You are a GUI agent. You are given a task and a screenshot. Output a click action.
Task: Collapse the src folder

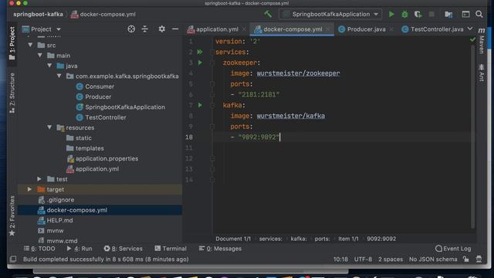click(30, 45)
